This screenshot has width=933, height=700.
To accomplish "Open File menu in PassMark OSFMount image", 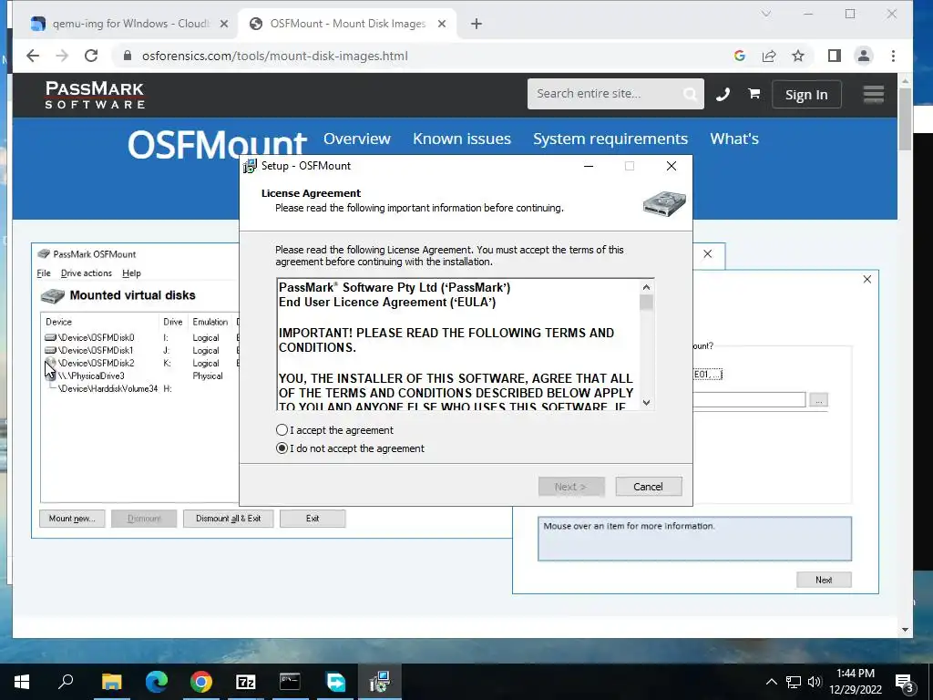I will [44, 273].
